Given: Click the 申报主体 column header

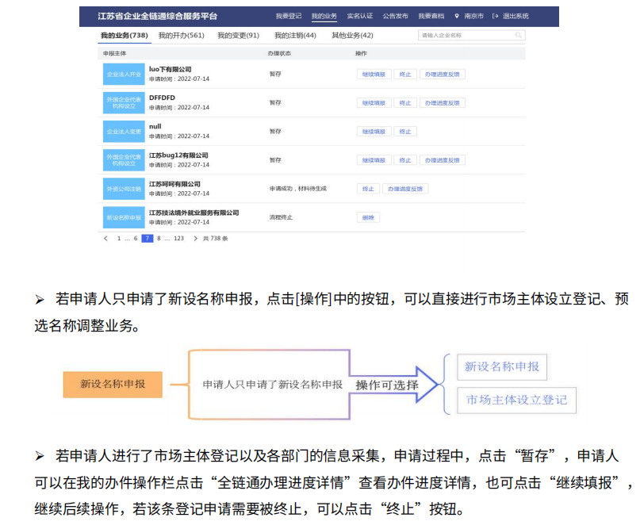Looking at the screenshot, I should pos(114,53).
